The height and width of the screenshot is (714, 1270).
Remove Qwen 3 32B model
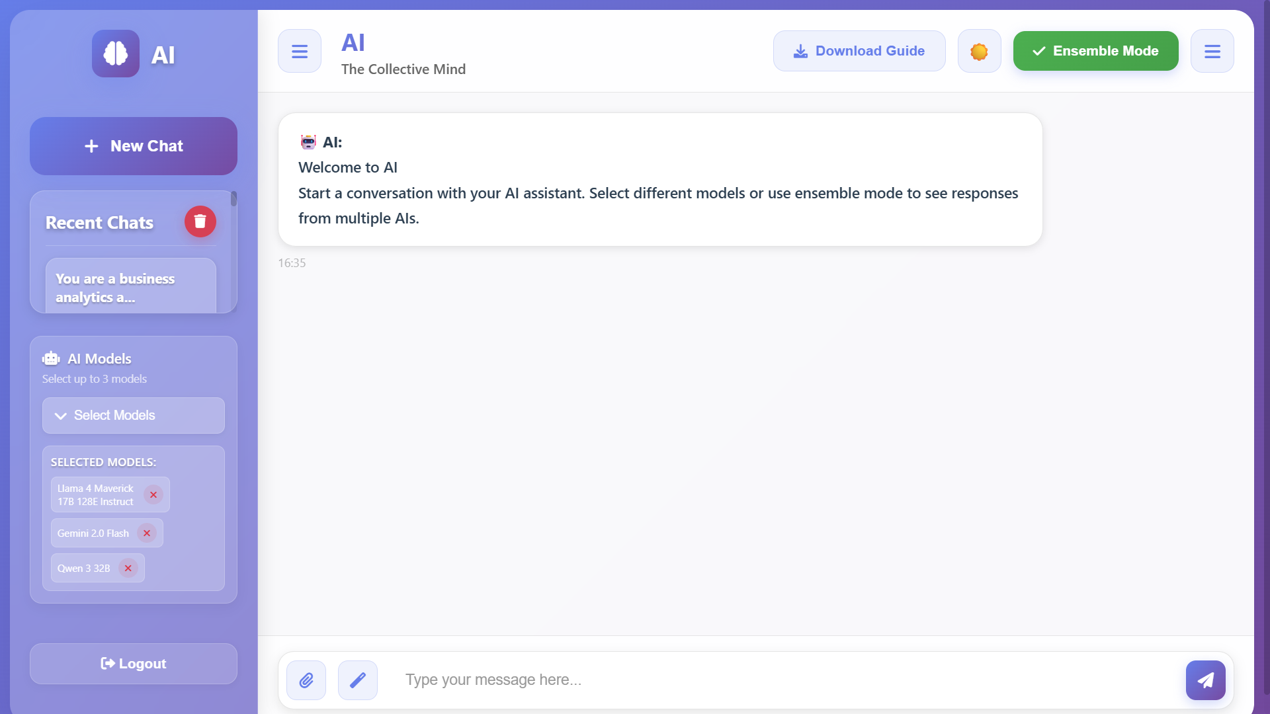tap(128, 568)
